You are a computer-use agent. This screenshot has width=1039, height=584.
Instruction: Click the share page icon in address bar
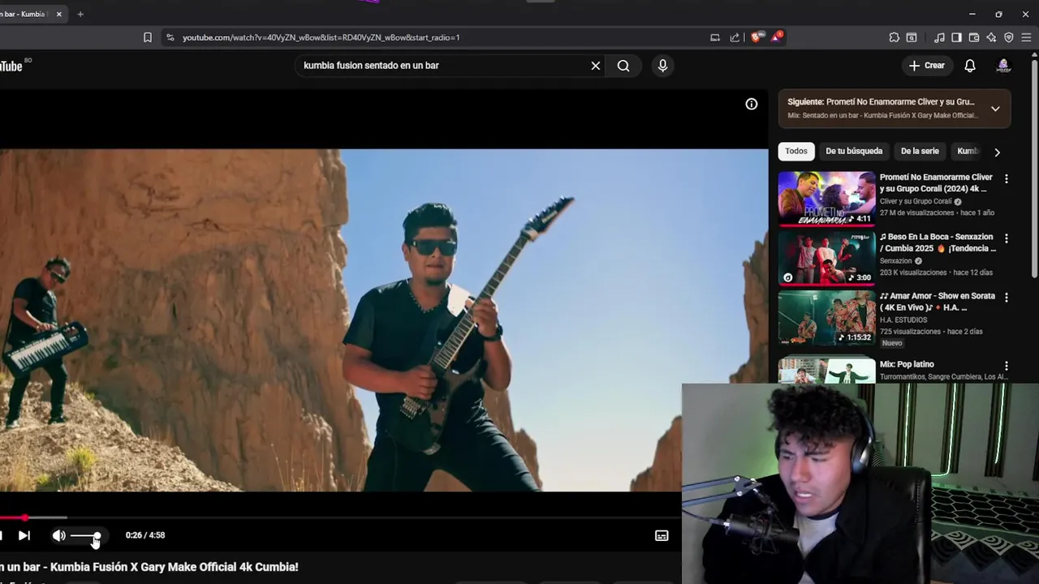coord(735,37)
